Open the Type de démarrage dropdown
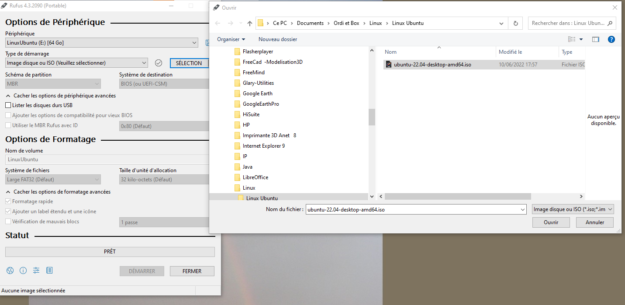This screenshot has width=625, height=305. point(76,63)
